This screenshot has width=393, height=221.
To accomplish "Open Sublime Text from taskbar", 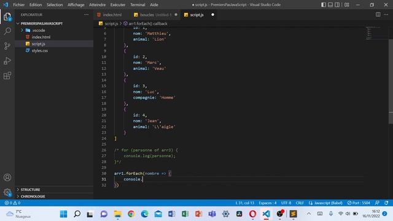I will 294,214.
